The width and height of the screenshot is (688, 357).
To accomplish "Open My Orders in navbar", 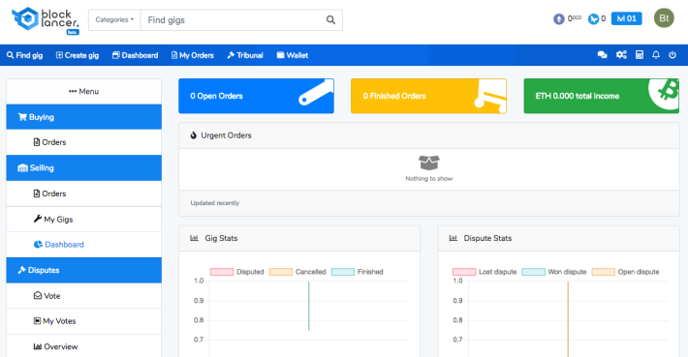I will (x=192, y=55).
